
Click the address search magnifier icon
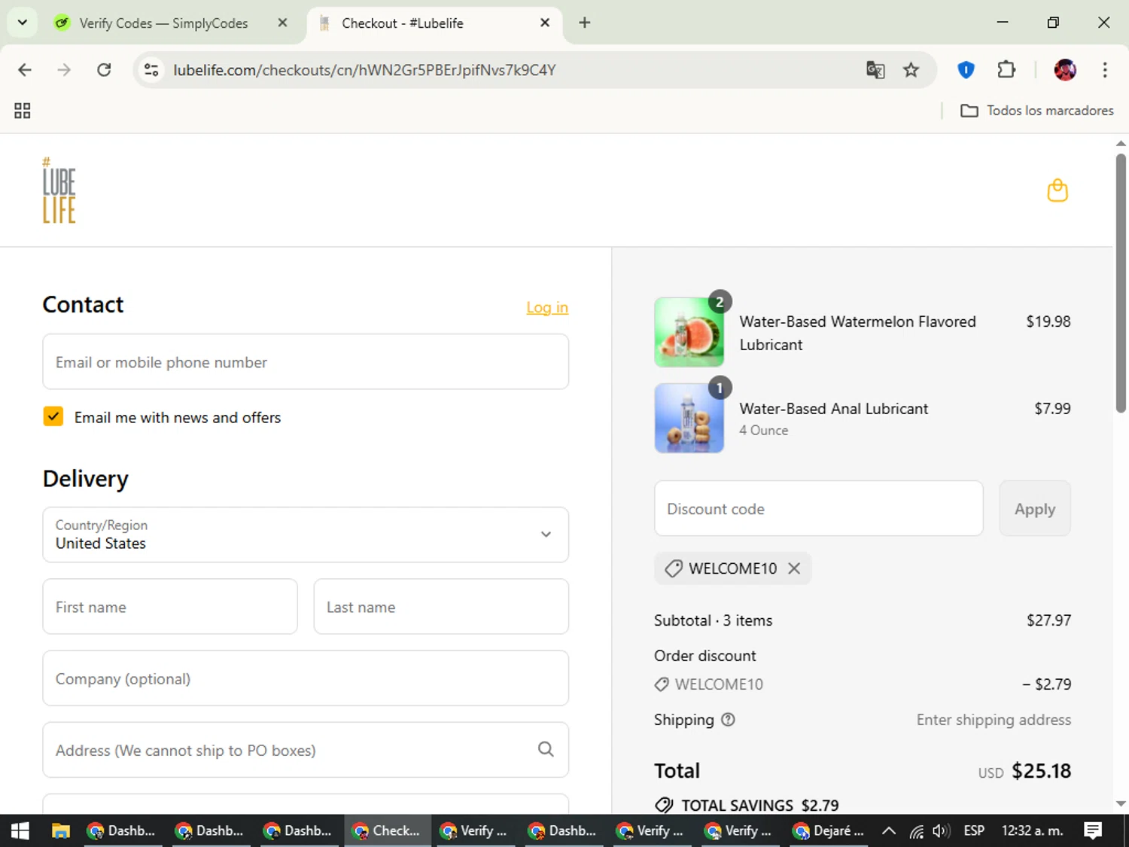pyautogui.click(x=546, y=749)
